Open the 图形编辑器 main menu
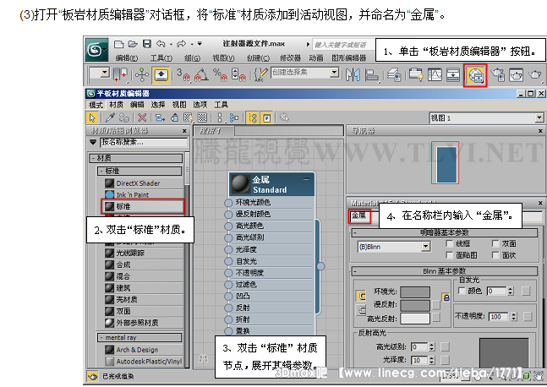The image size is (547, 387). tap(349, 57)
